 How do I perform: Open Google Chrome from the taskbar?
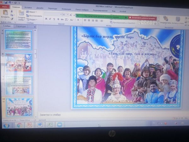19,125
